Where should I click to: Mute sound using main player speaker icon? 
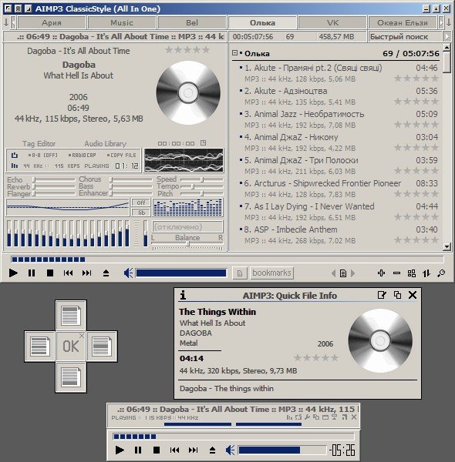point(129,273)
